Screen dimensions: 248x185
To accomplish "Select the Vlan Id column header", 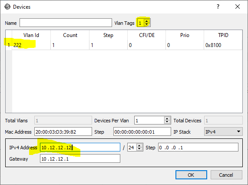I will pos(31,35).
